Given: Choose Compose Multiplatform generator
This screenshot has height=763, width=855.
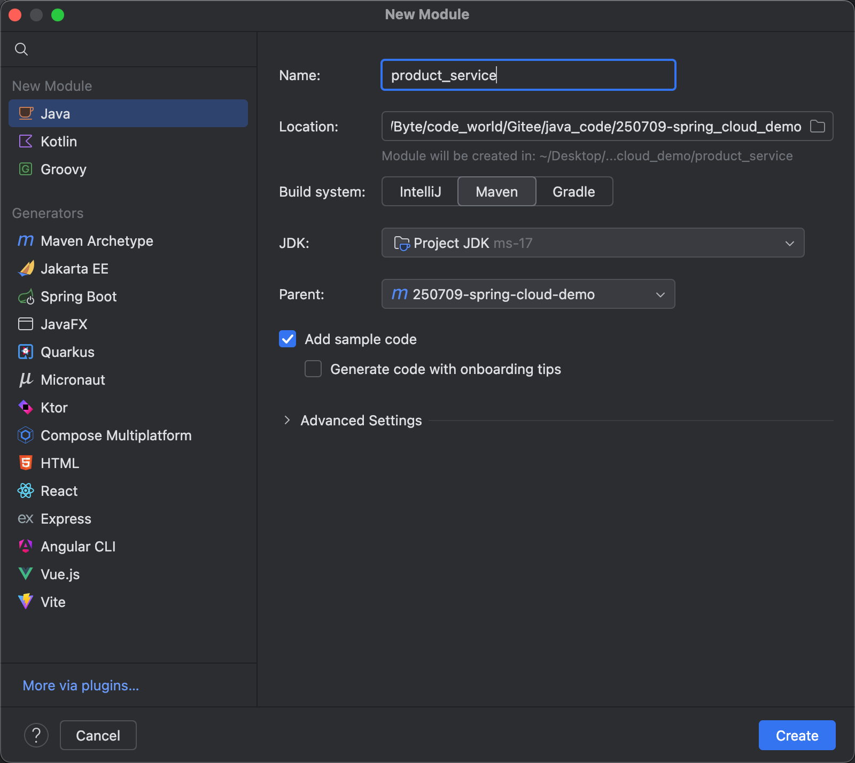Looking at the screenshot, I should (128, 435).
